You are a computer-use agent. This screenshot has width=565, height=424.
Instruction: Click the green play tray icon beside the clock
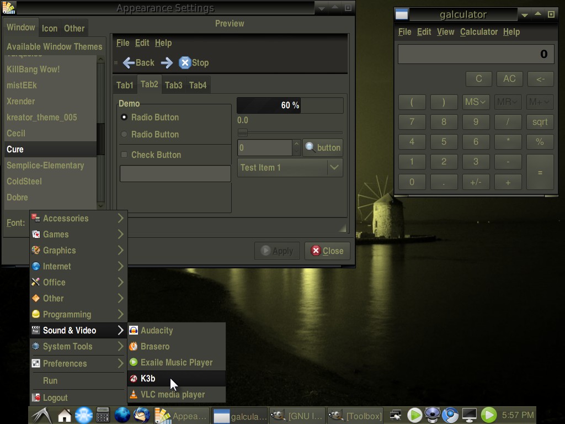click(x=489, y=415)
